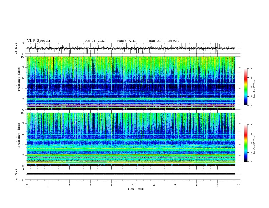Click the ch.3 flat trace line

point(131,174)
